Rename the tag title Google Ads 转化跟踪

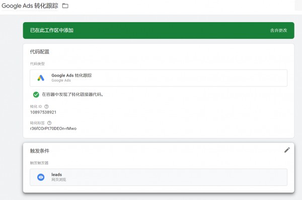[30, 6]
